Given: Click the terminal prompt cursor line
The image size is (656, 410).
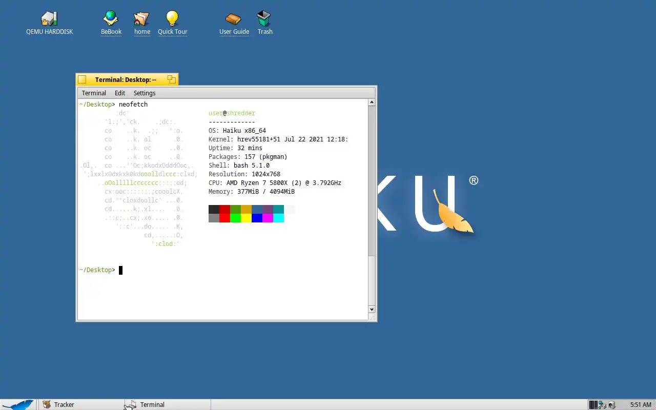Looking at the screenshot, I should [101, 270].
